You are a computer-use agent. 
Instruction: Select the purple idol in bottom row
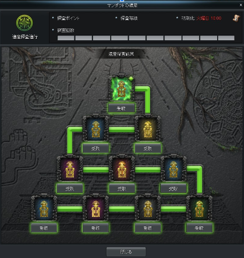[96, 208]
